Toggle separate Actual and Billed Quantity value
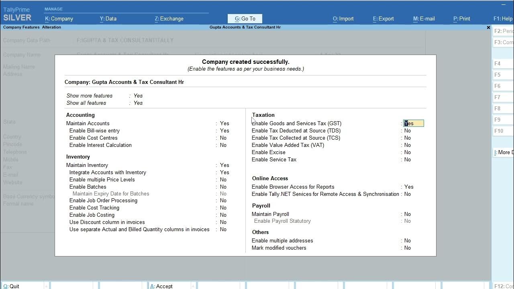The image size is (514, 289). coord(223,230)
